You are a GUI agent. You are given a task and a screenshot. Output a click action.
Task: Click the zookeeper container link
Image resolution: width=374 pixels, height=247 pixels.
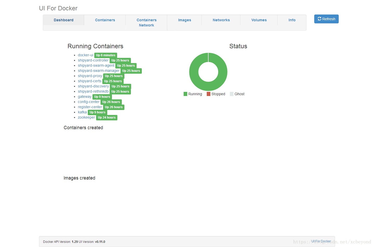86,117
